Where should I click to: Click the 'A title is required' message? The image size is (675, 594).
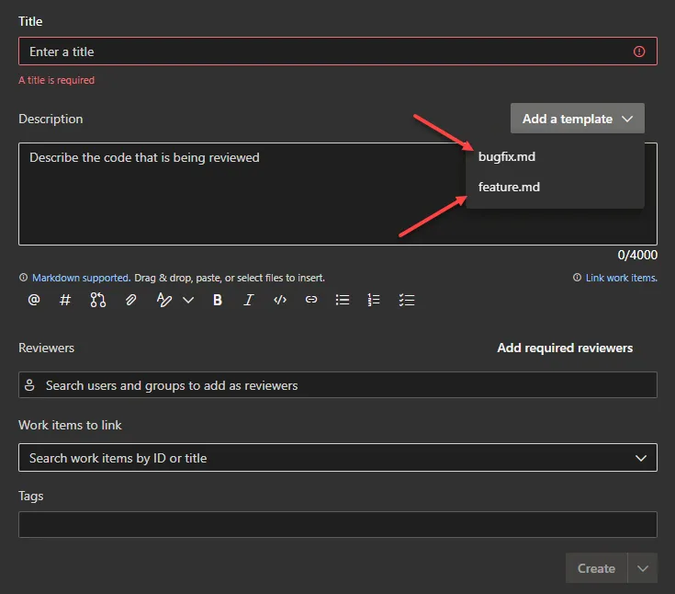click(x=56, y=80)
